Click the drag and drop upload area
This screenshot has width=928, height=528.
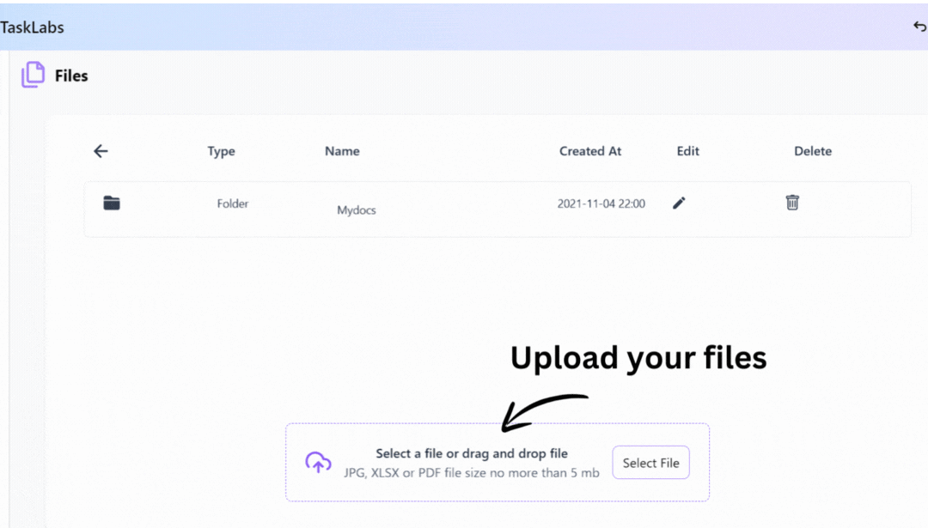(498, 463)
